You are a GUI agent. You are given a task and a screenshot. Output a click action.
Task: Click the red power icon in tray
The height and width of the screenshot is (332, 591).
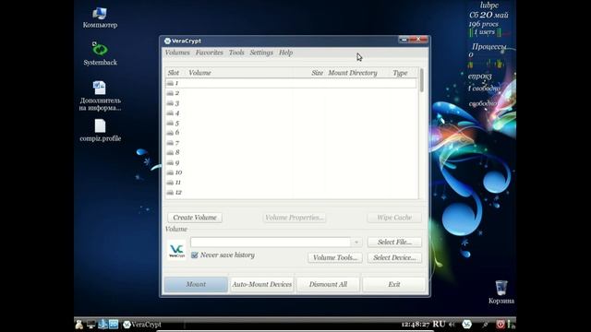[500, 324]
